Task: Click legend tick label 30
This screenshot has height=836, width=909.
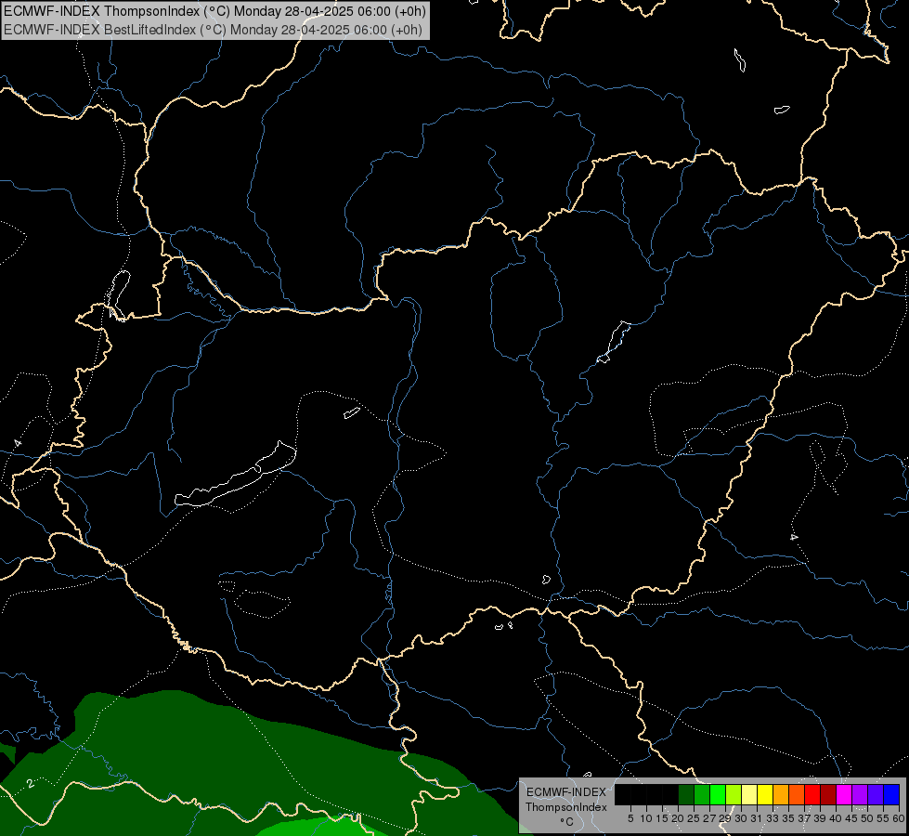Action: [x=741, y=818]
